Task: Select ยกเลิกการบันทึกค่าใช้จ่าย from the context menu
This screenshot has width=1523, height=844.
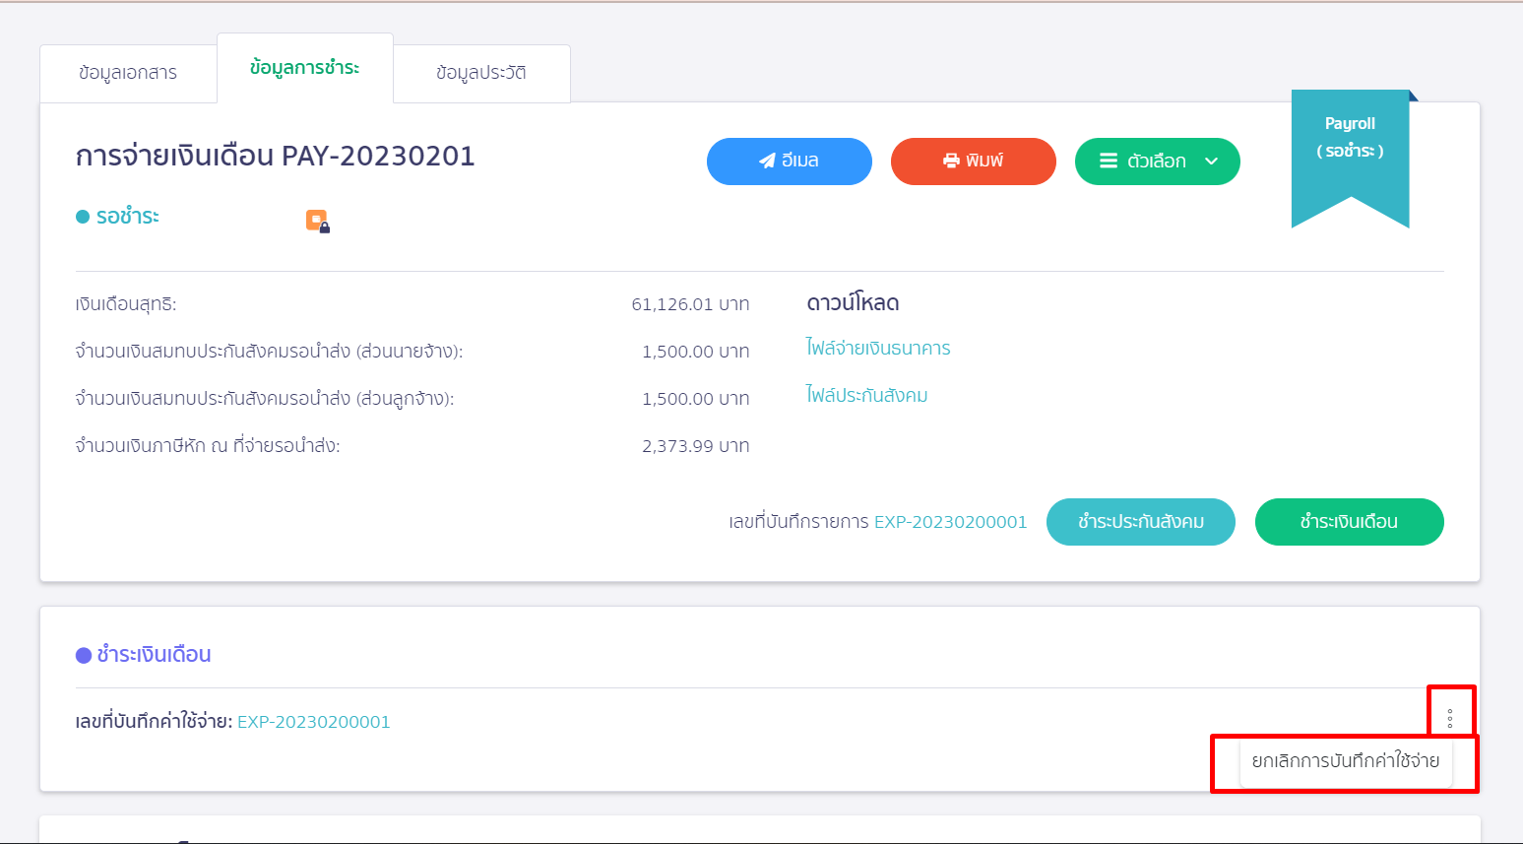Action: pos(1344,762)
